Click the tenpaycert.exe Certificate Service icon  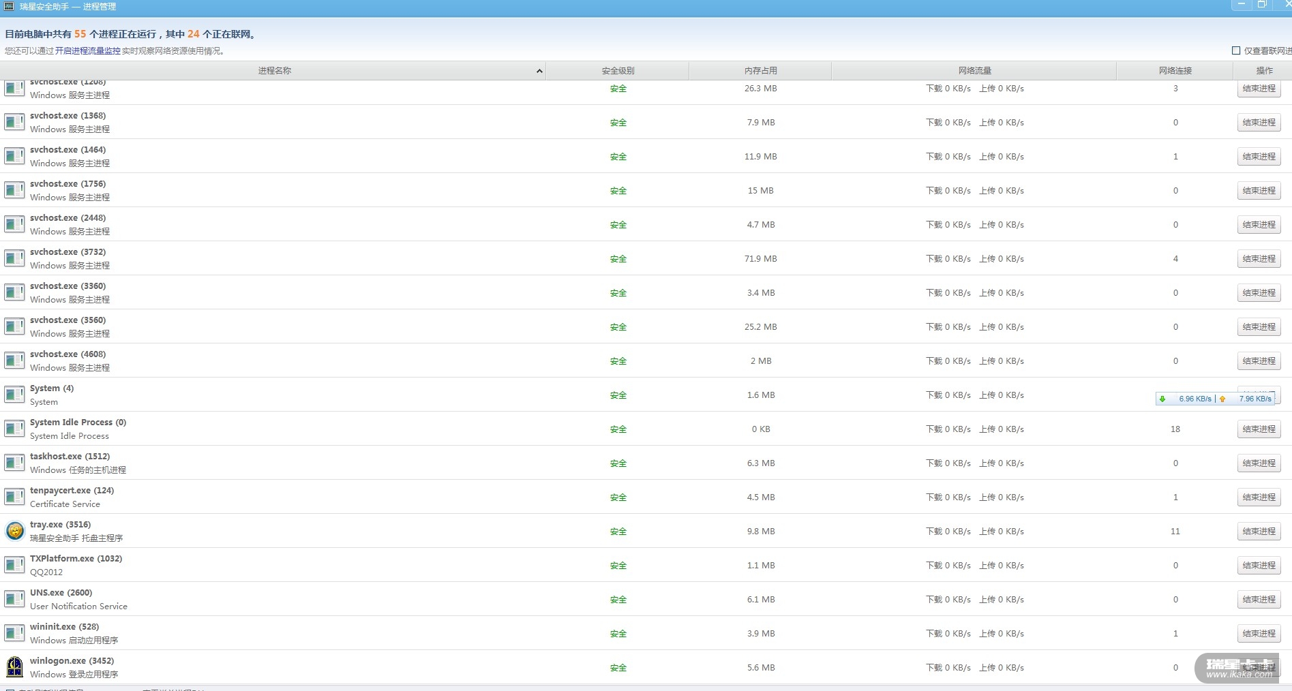pyautogui.click(x=14, y=497)
